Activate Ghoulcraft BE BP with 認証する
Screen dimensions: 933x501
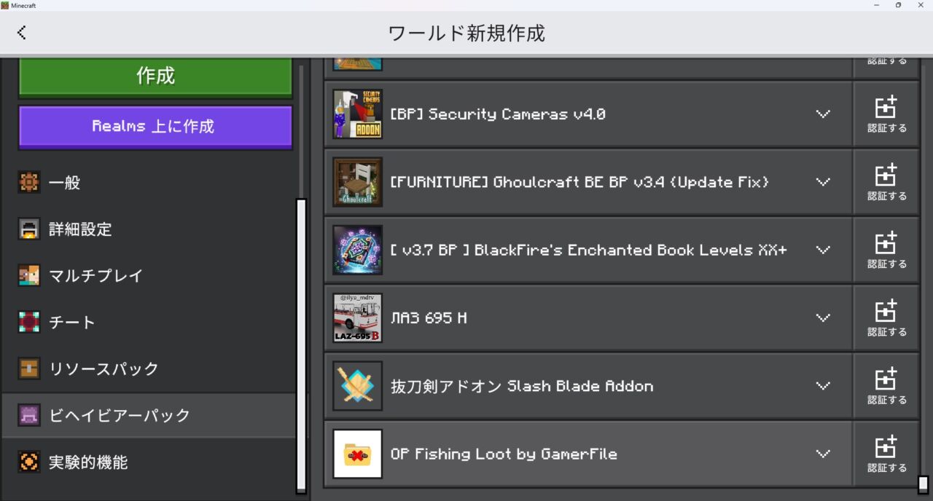[x=886, y=182]
